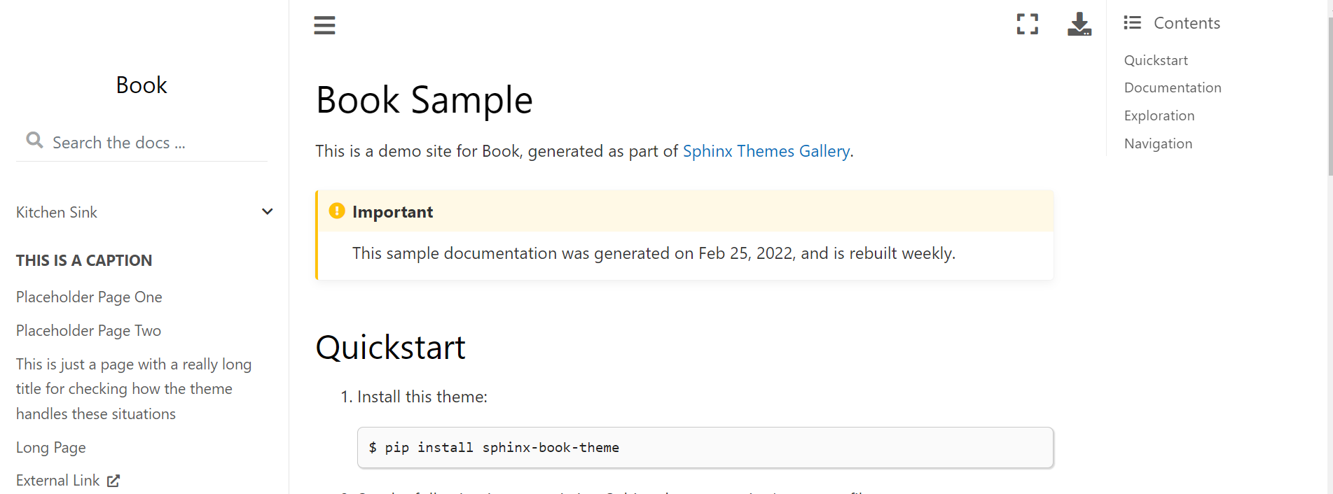Click the Contents list icon
1333x494 pixels.
point(1132,23)
